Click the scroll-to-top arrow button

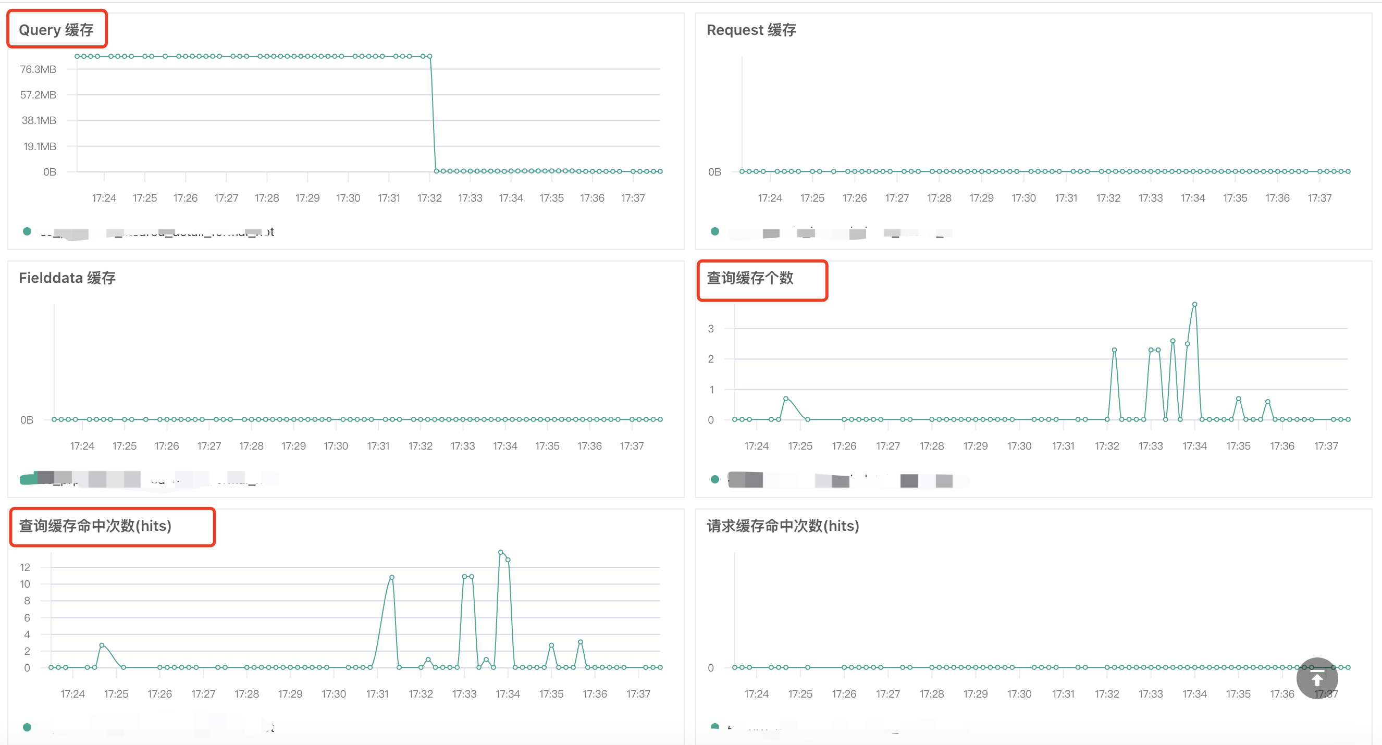[1316, 678]
